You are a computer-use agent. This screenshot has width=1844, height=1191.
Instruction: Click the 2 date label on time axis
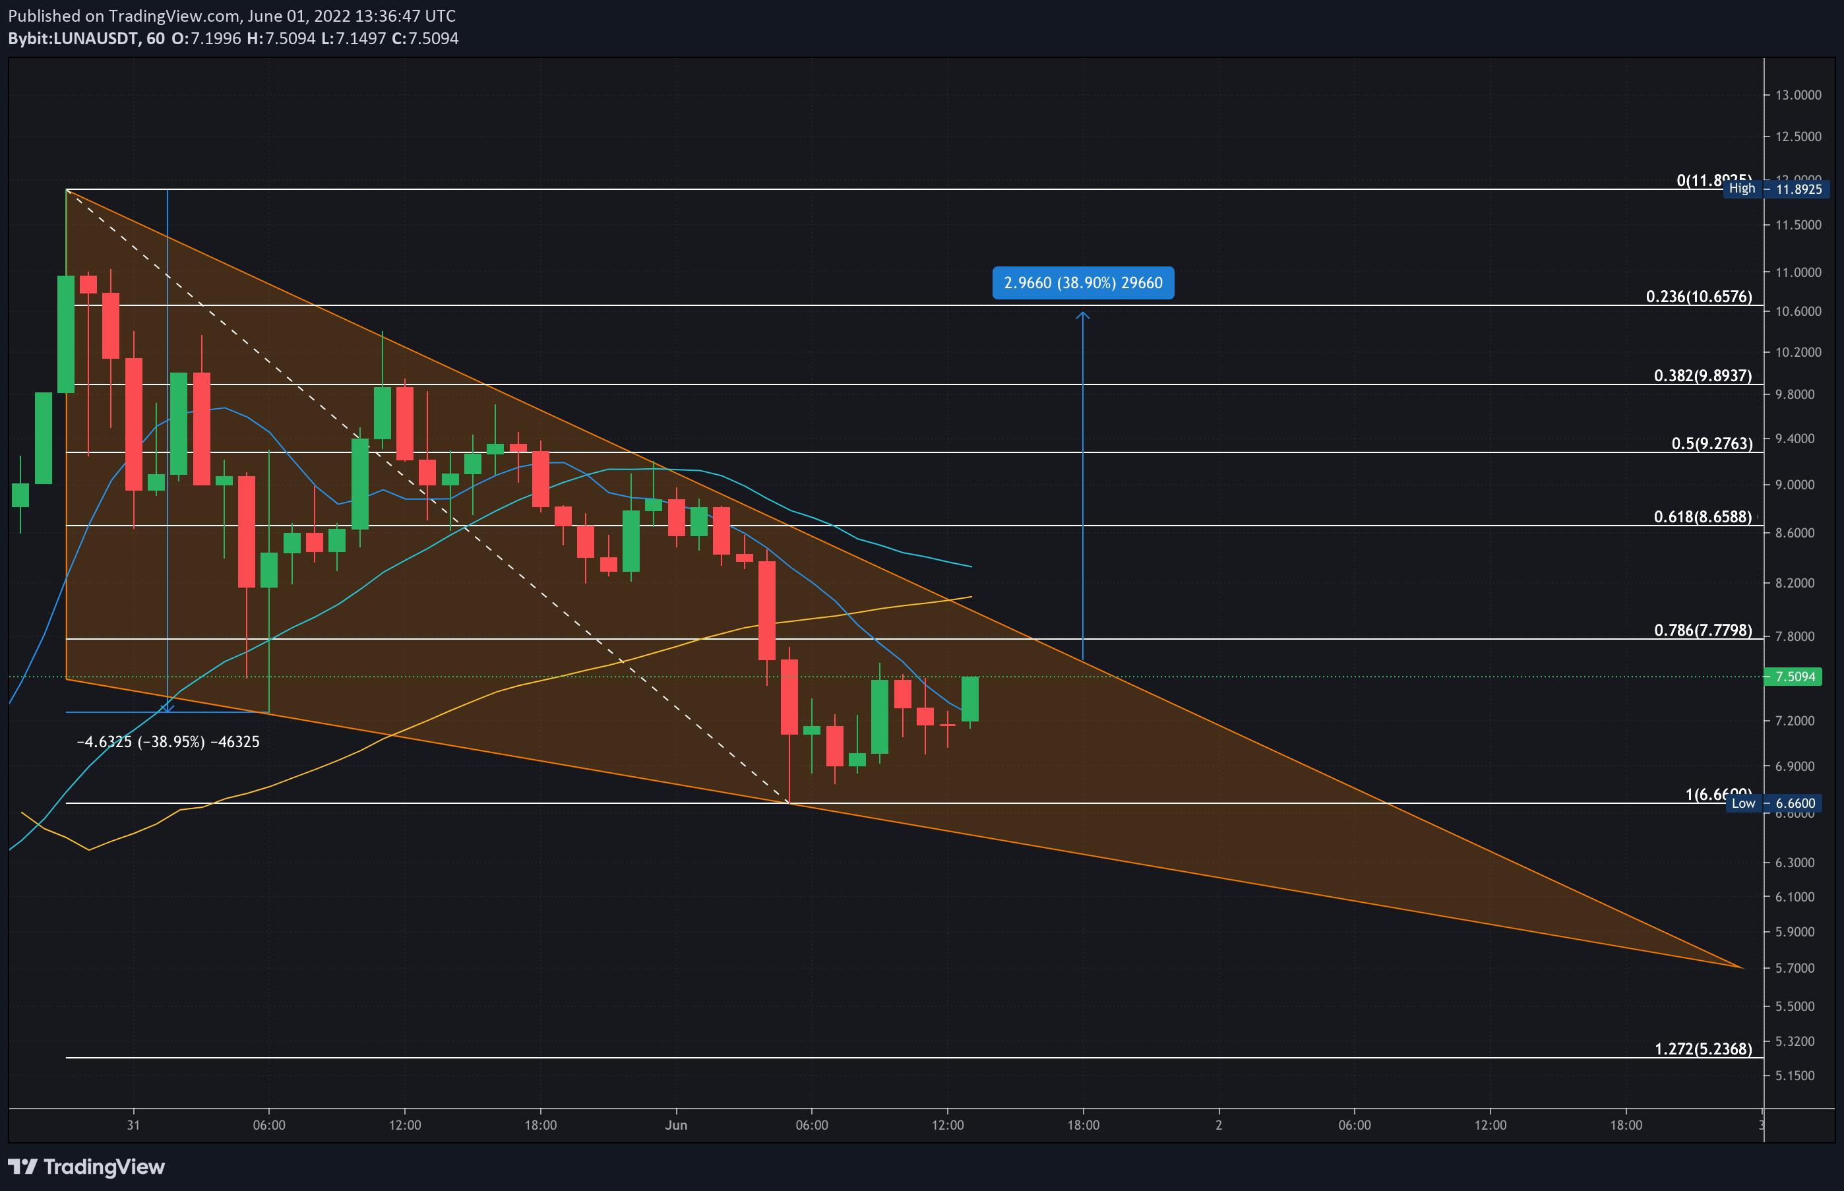click(1219, 1125)
